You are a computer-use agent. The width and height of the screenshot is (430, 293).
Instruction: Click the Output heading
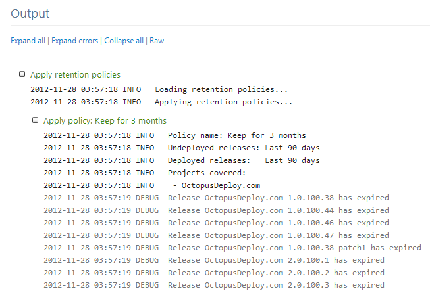30,13
